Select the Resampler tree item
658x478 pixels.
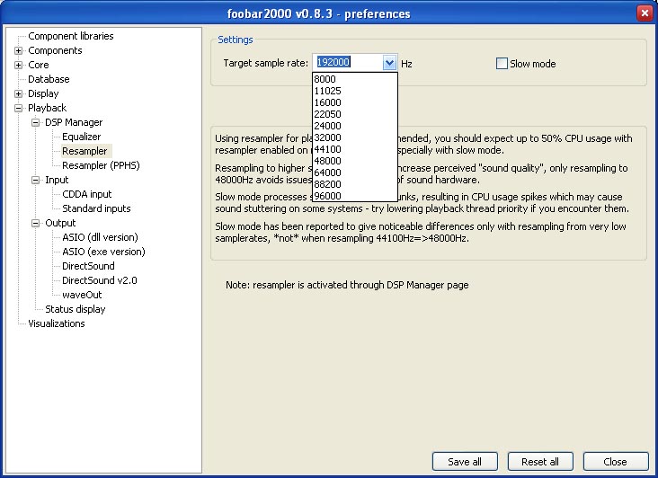(84, 151)
